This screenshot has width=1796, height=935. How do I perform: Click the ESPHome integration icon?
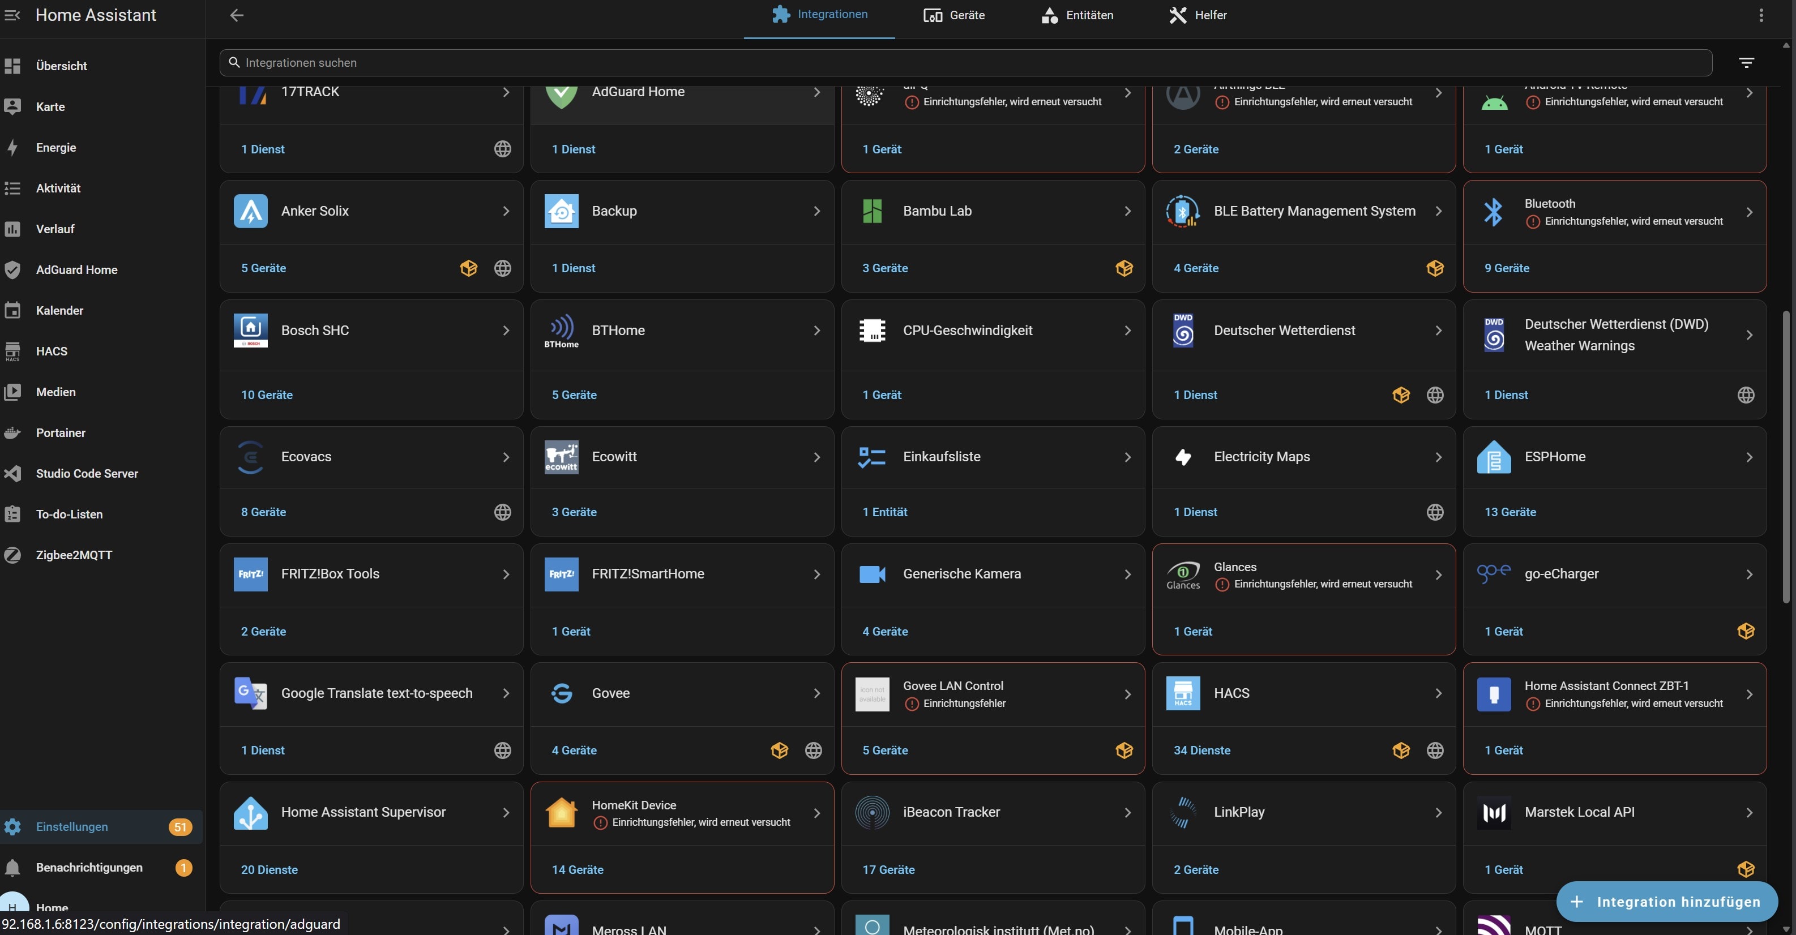click(x=1494, y=457)
